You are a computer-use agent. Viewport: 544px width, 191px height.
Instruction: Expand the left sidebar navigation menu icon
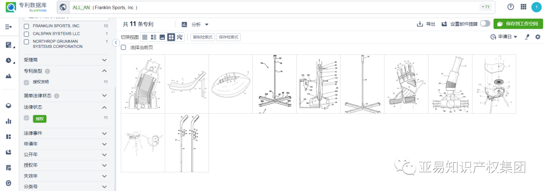tap(9, 27)
